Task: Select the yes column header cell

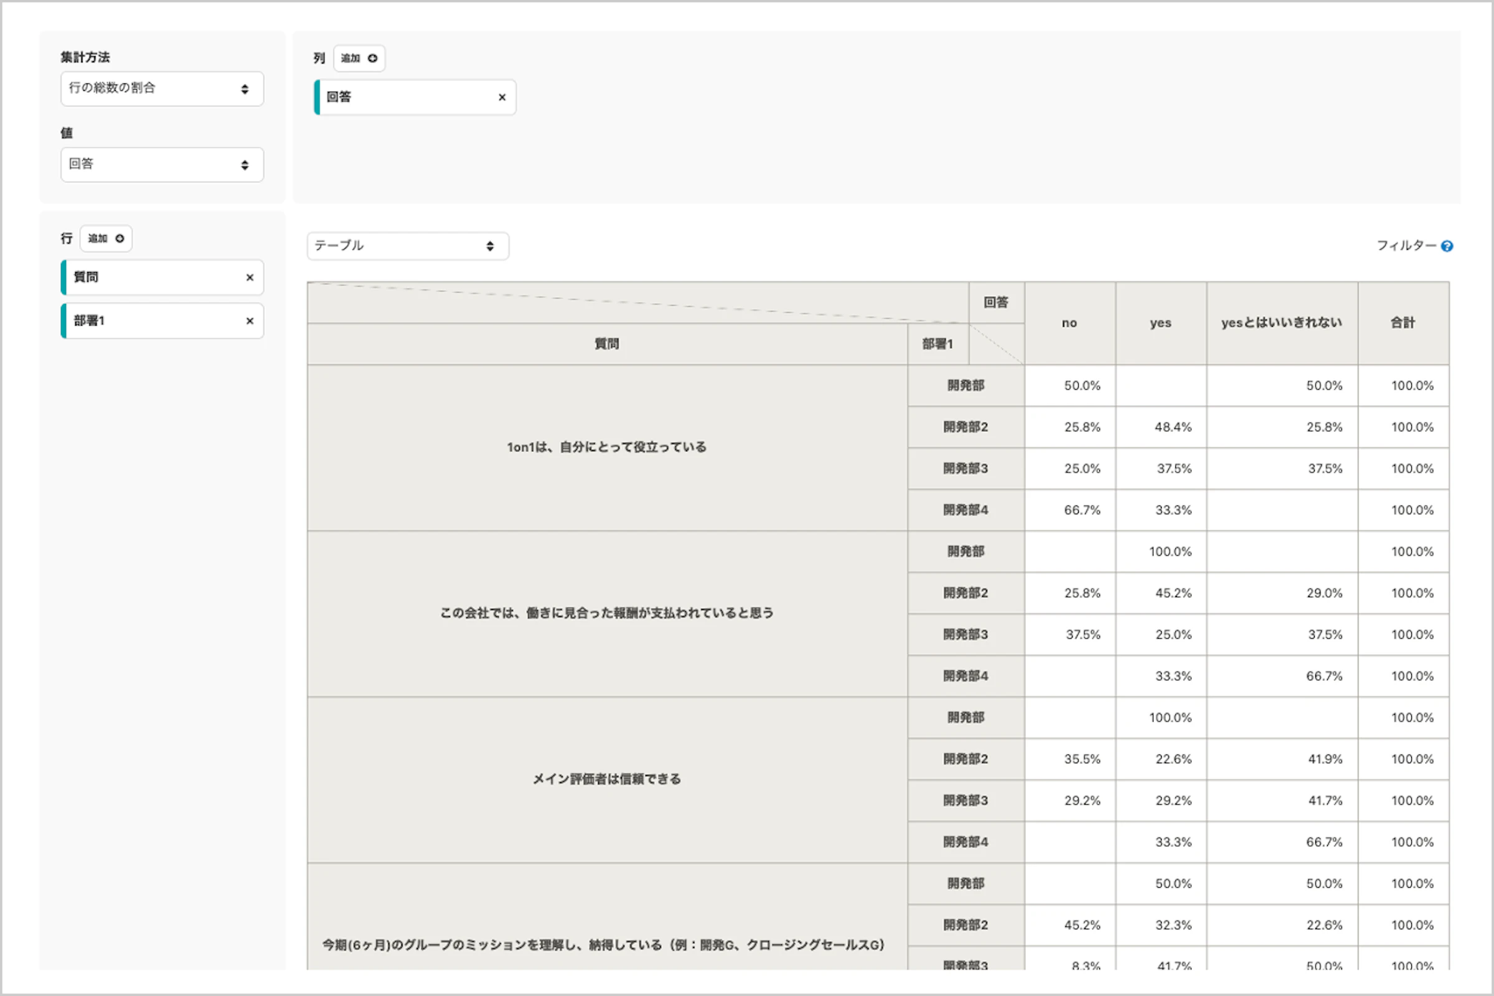Action: [1161, 322]
